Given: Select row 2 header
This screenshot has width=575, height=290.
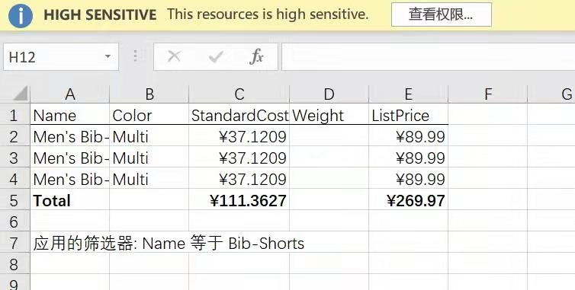Looking at the screenshot, I should pyautogui.click(x=14, y=136).
